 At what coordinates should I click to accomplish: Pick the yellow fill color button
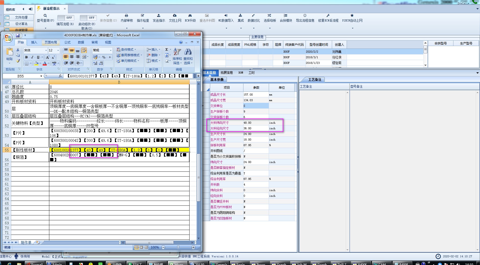37,63
